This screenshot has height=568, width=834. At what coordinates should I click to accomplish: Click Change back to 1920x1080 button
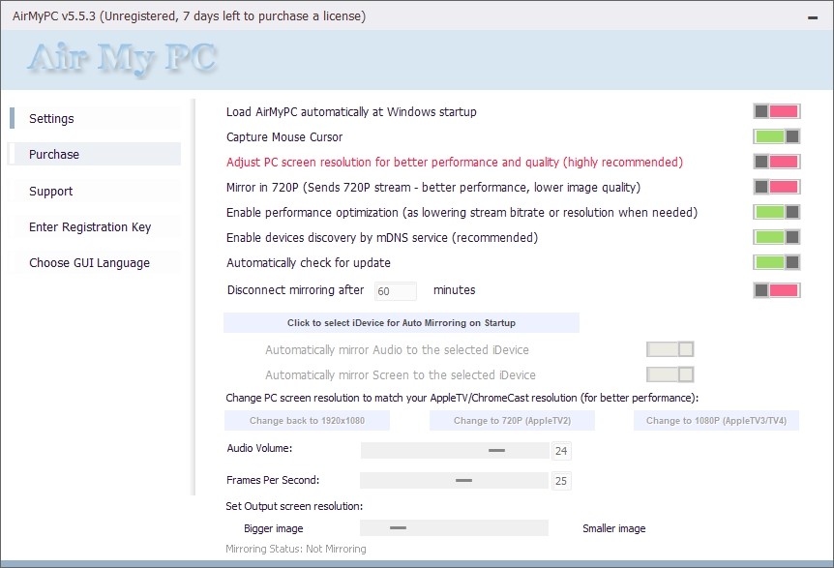pos(307,421)
